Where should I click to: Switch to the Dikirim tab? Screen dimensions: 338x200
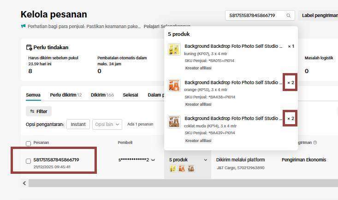[102, 95]
